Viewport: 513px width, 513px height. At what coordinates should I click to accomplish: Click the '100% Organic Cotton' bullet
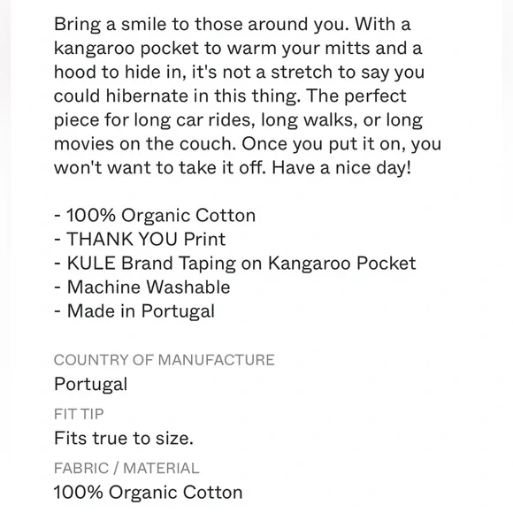point(155,215)
